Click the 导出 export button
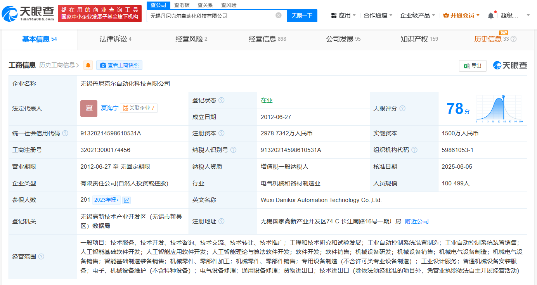The height and width of the screenshot is (285, 537). click(x=473, y=66)
